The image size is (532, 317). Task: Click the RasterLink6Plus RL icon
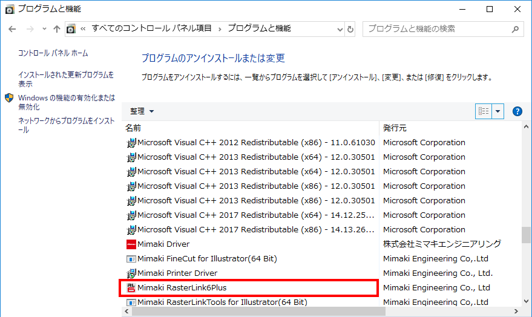(131, 288)
